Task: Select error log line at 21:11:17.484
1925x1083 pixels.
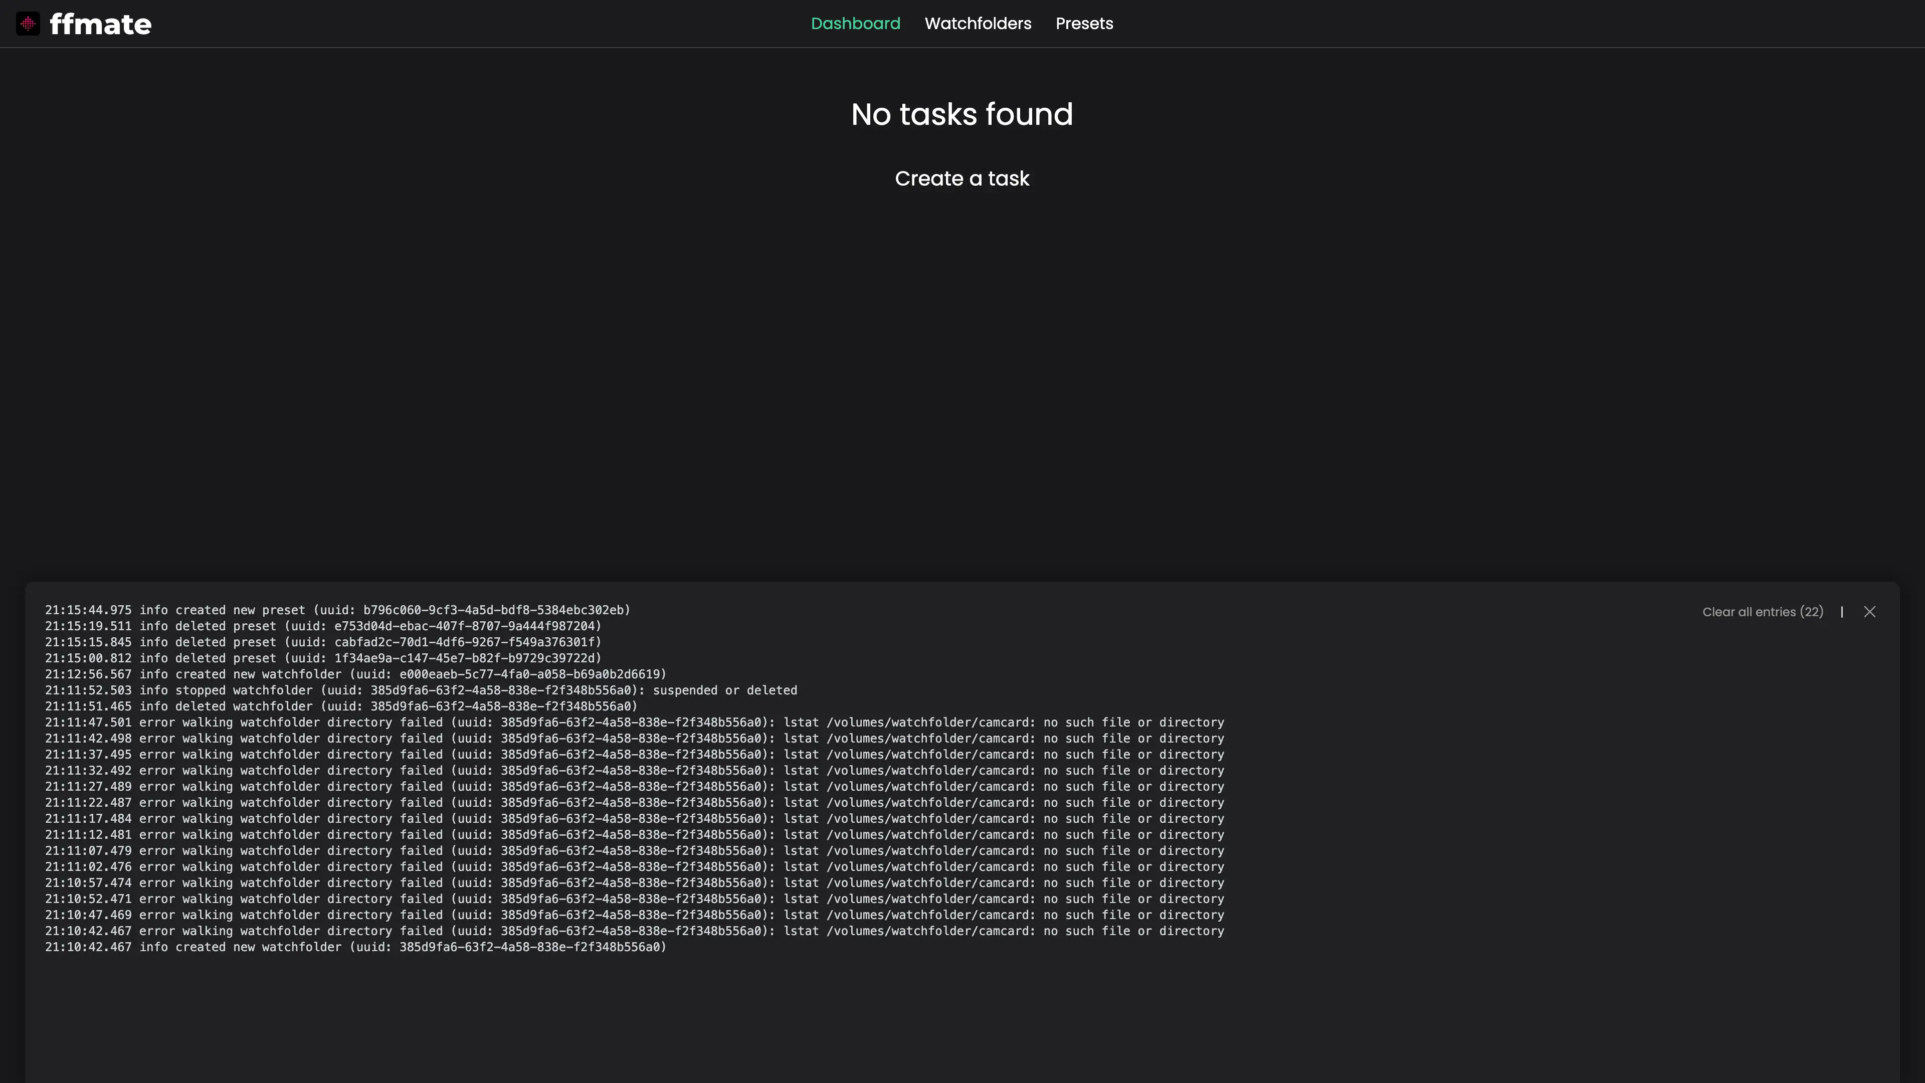Action: [x=635, y=819]
